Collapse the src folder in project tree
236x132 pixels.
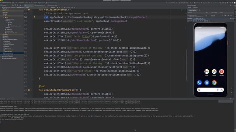(x=4, y=17)
